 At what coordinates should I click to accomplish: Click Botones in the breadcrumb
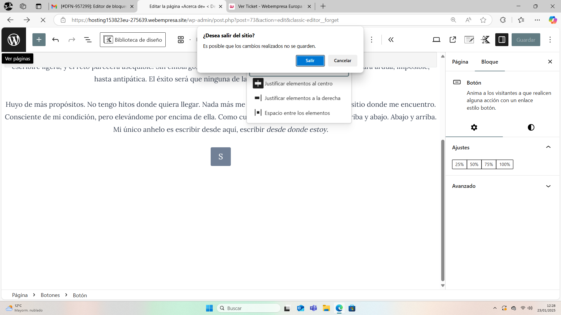(x=50, y=295)
